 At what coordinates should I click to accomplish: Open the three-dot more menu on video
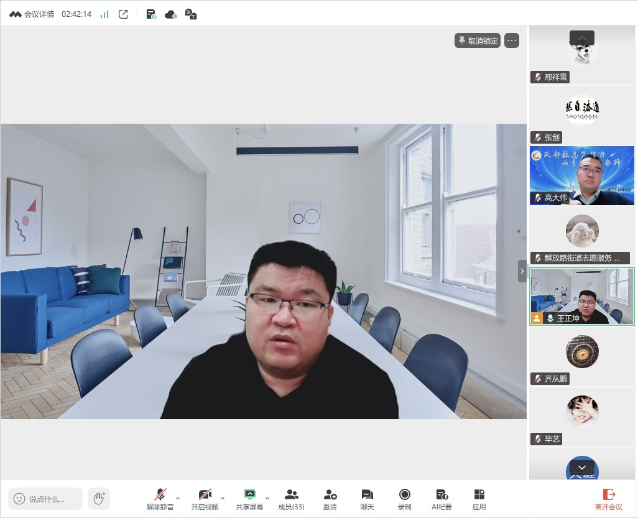pyautogui.click(x=512, y=40)
